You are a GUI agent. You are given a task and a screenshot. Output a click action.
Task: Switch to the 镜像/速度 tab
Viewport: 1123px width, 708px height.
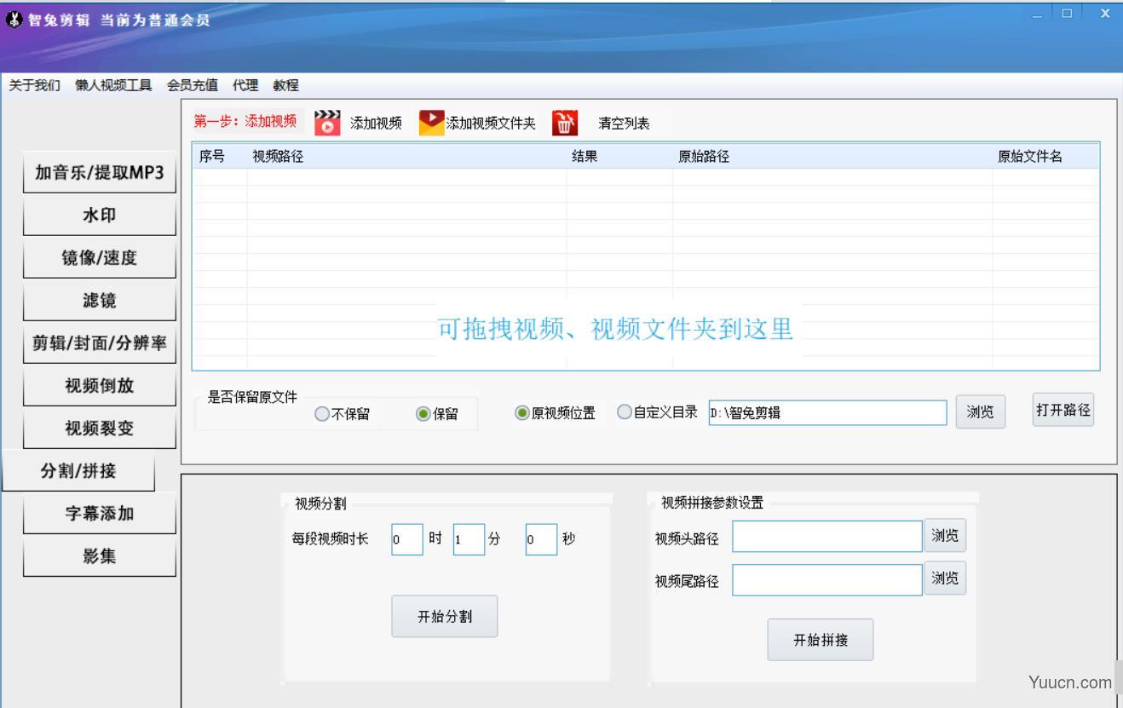[99, 258]
